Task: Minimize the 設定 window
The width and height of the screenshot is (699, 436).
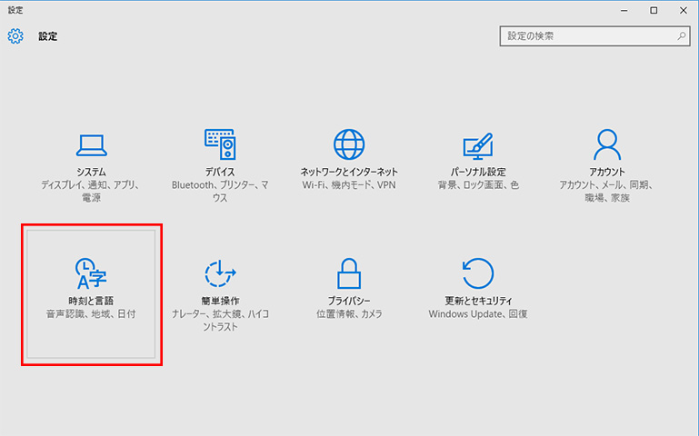Action: click(626, 10)
